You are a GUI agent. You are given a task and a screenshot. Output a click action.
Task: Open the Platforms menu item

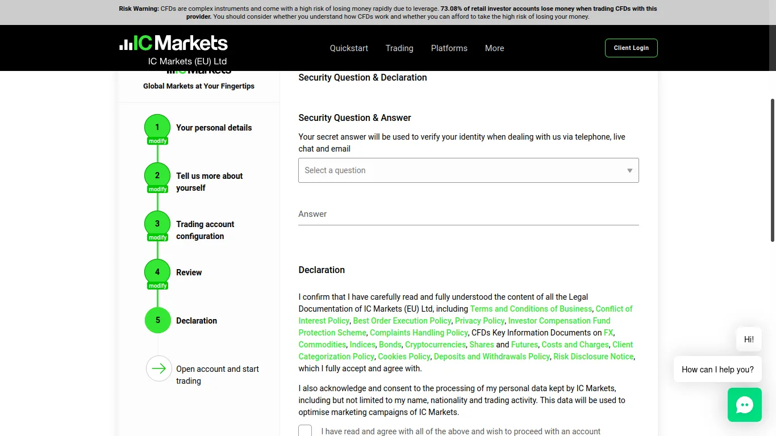point(449,48)
